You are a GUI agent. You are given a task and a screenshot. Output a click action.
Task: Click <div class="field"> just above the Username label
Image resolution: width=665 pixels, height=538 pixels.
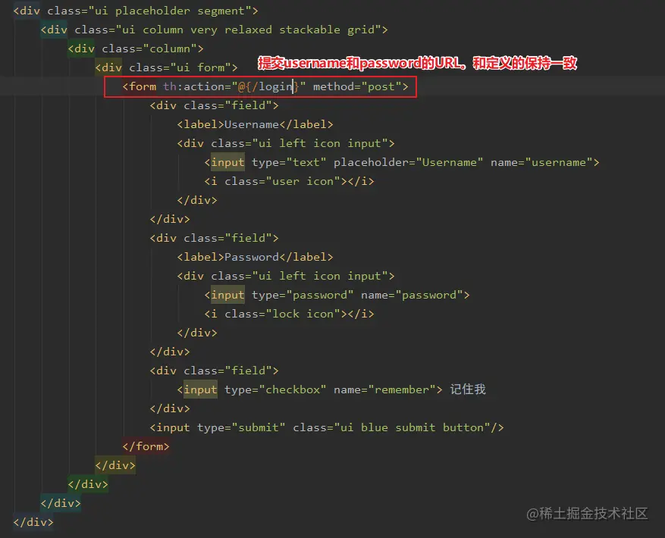pos(214,105)
